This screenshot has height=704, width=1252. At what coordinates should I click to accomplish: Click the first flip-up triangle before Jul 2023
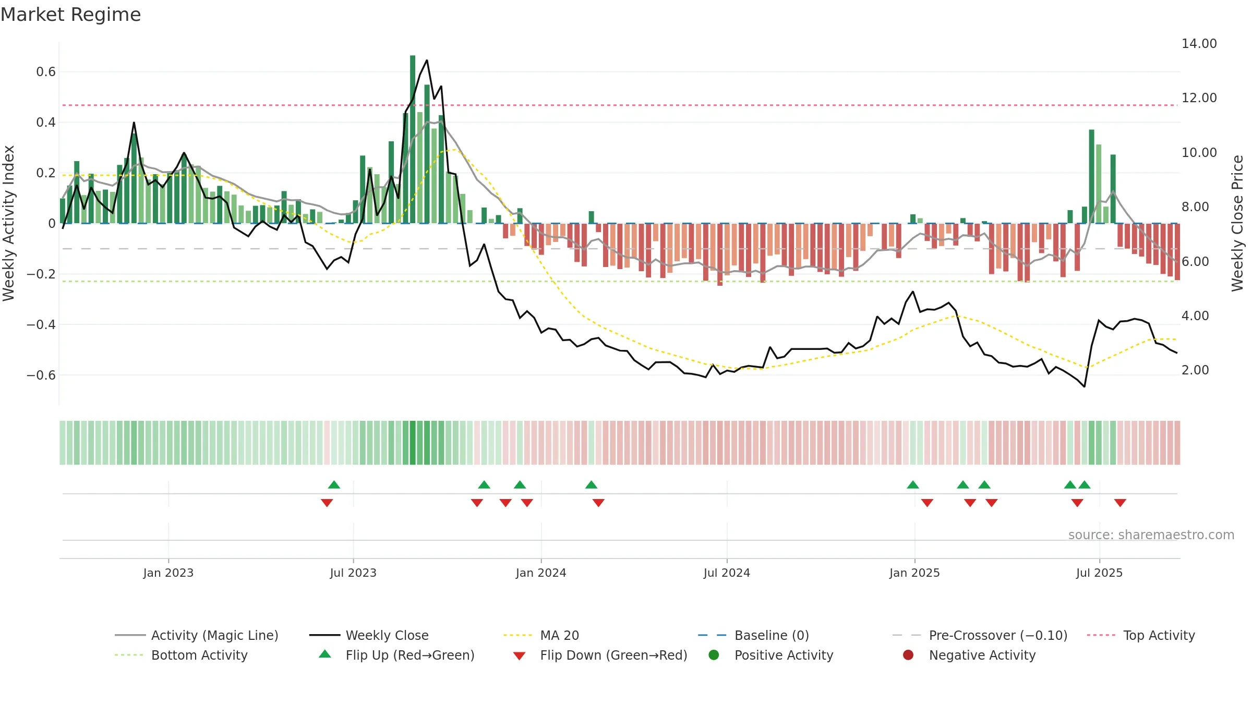(x=334, y=485)
